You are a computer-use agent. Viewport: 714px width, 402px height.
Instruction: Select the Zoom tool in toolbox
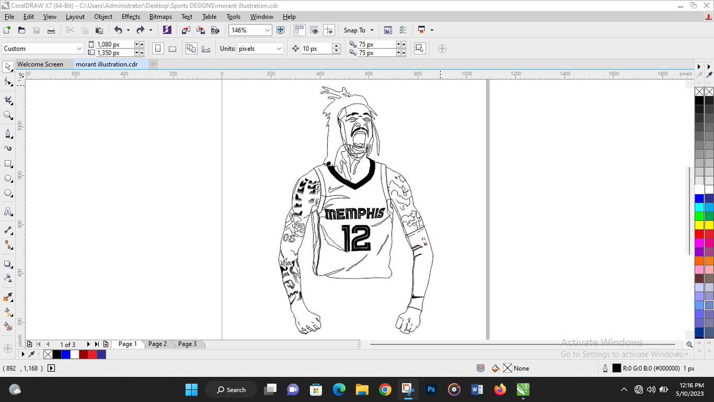[8, 115]
